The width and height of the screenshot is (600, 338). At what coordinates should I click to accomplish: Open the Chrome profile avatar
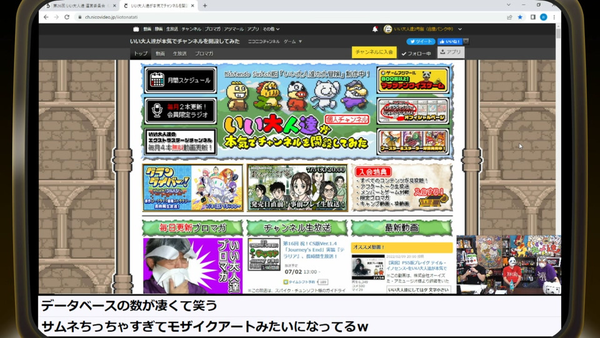coord(543,18)
